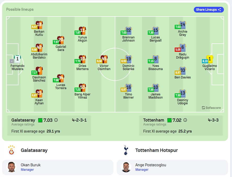Screen dimensions: 232x177
Task: Select Dominic Solanke's number 19 jersey
Action: [128, 59]
